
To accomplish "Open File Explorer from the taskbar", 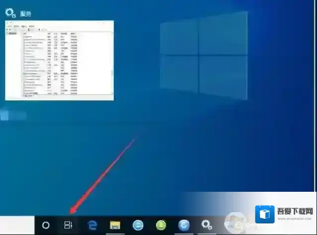I will pyautogui.click(x=115, y=225).
